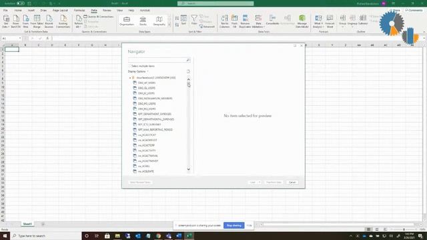Select the Geography data type
427x240 pixels.
(159, 21)
